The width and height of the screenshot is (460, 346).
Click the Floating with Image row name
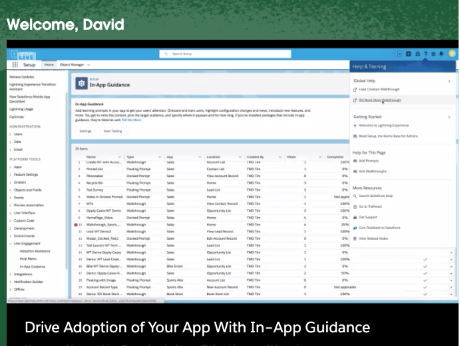(x=101, y=280)
